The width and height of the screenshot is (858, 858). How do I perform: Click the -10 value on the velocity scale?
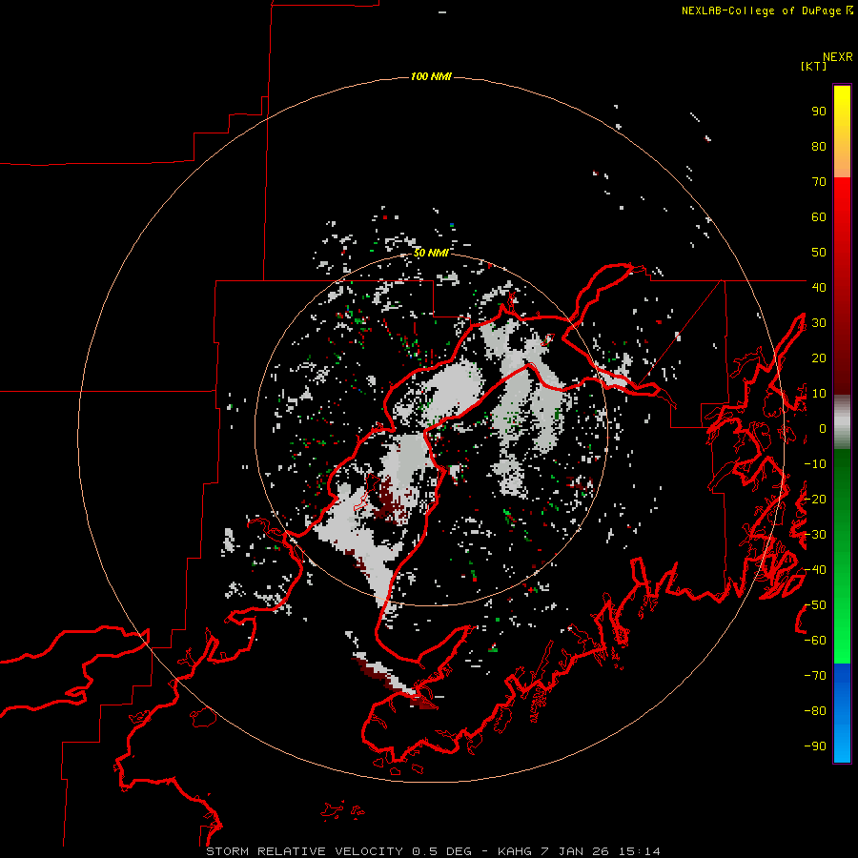pyautogui.click(x=815, y=464)
